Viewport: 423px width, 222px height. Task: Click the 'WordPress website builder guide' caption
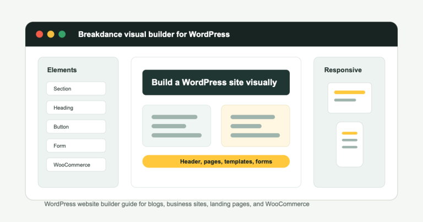tap(177, 204)
